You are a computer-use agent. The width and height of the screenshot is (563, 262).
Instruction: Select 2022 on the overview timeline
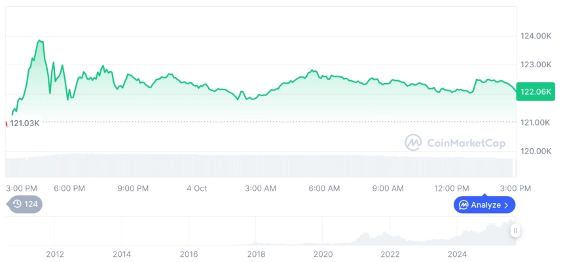[x=390, y=254]
